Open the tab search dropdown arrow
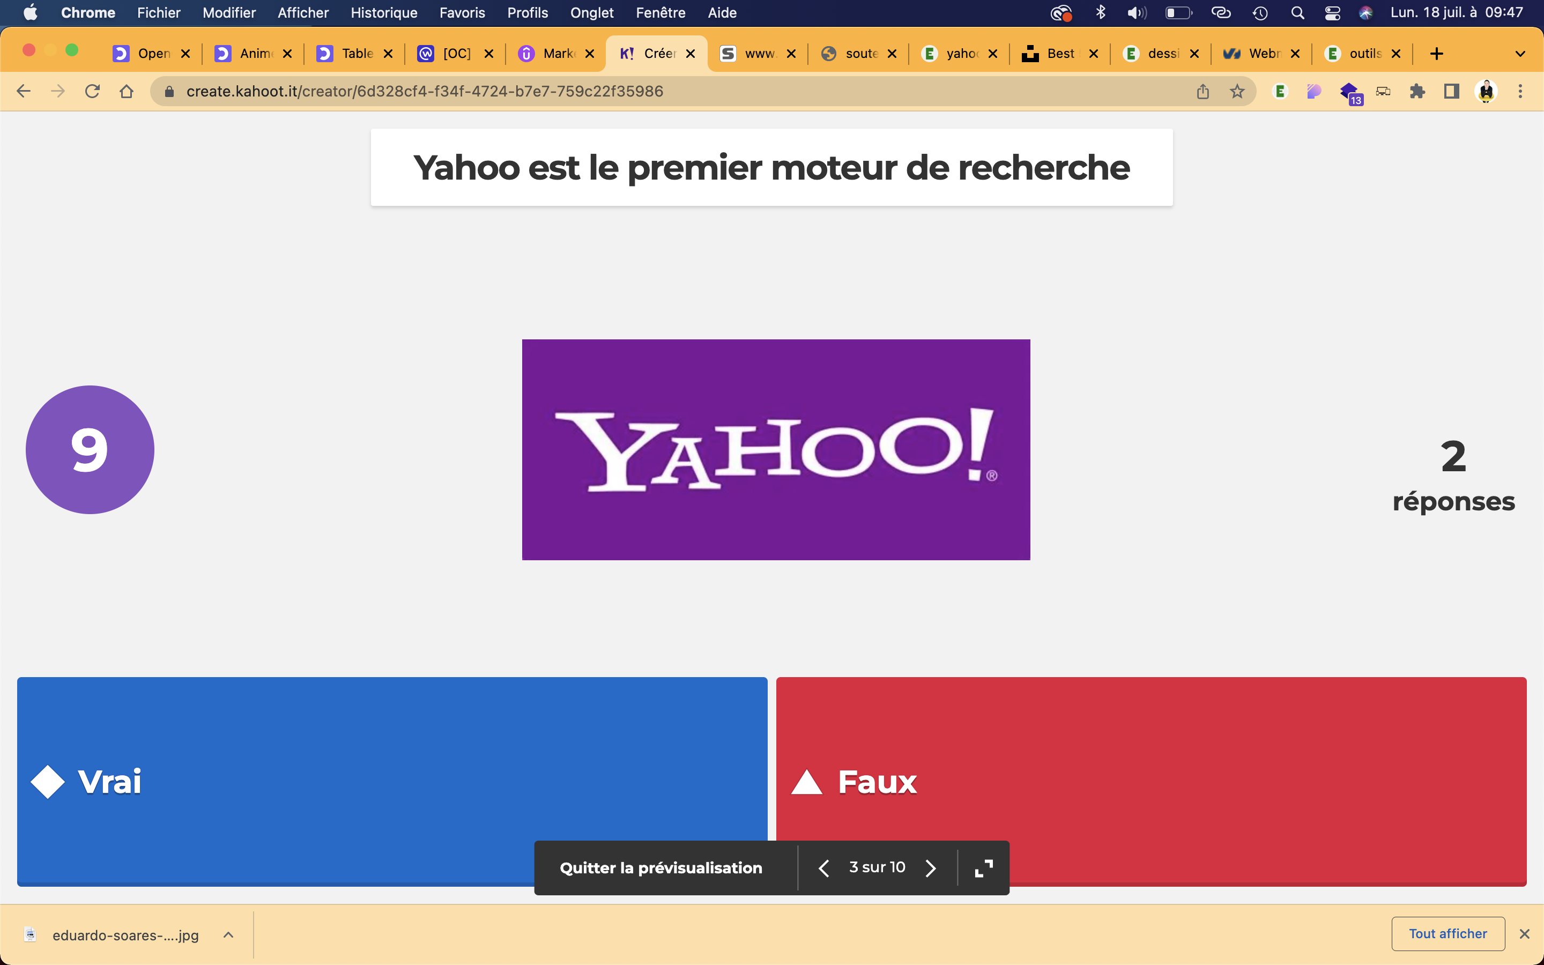The height and width of the screenshot is (965, 1544). [x=1520, y=54]
